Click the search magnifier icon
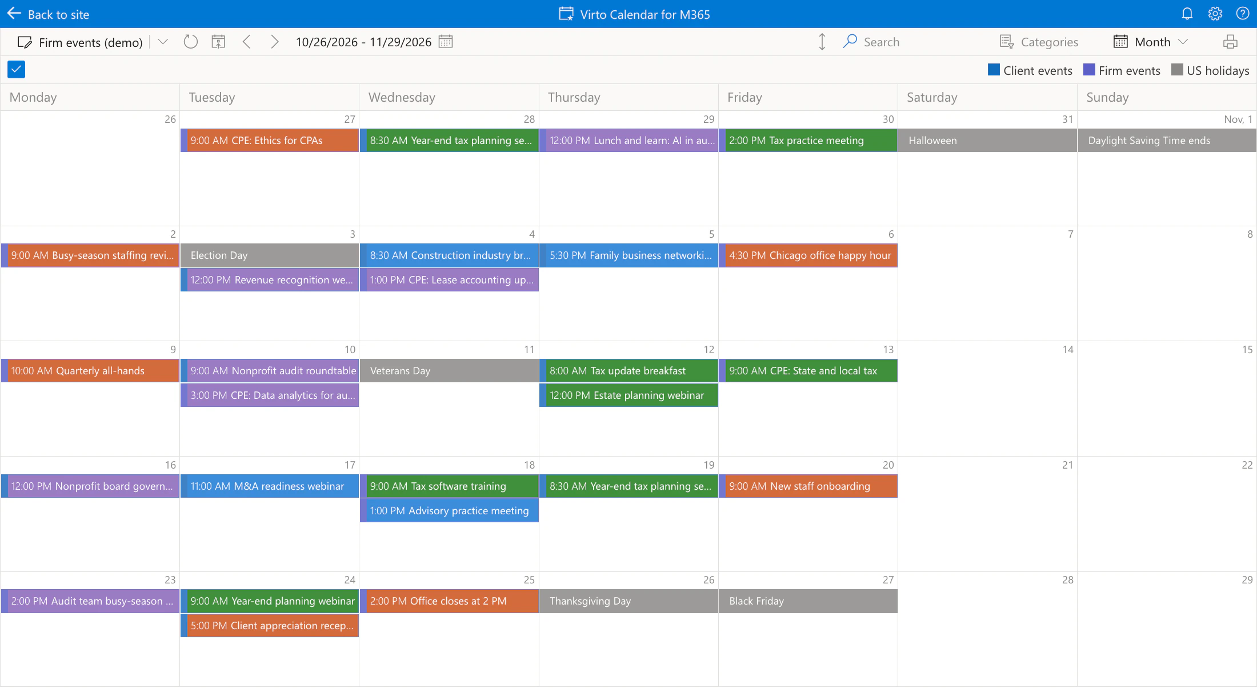 [850, 41]
